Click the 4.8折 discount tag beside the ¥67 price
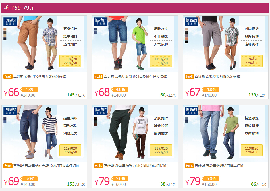 (210, 89)
